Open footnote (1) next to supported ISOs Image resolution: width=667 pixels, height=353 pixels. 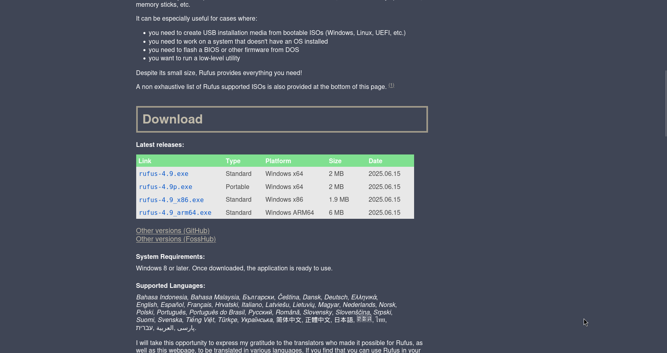[391, 85]
